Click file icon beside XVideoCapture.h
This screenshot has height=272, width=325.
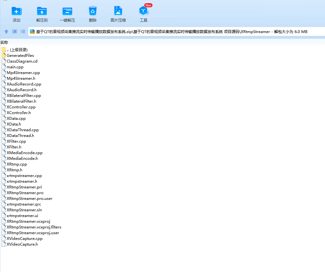[x=3, y=244]
